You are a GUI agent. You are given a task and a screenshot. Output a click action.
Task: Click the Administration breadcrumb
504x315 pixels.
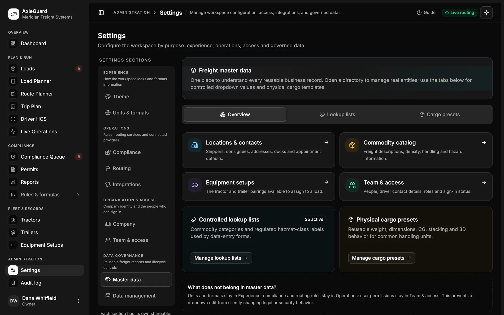pos(132,12)
